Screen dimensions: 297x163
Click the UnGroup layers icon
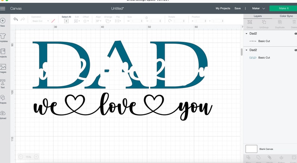tap(264, 22)
